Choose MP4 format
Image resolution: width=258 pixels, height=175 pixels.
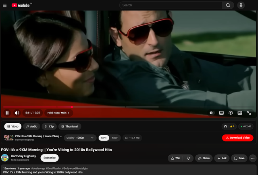point(104,138)
